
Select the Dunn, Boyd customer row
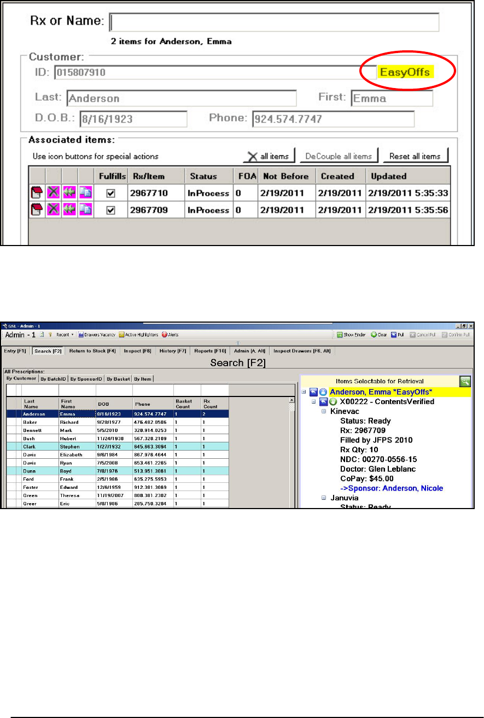click(118, 471)
